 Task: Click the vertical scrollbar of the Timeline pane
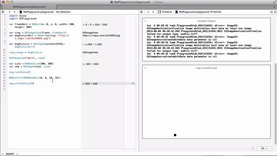click(276, 104)
